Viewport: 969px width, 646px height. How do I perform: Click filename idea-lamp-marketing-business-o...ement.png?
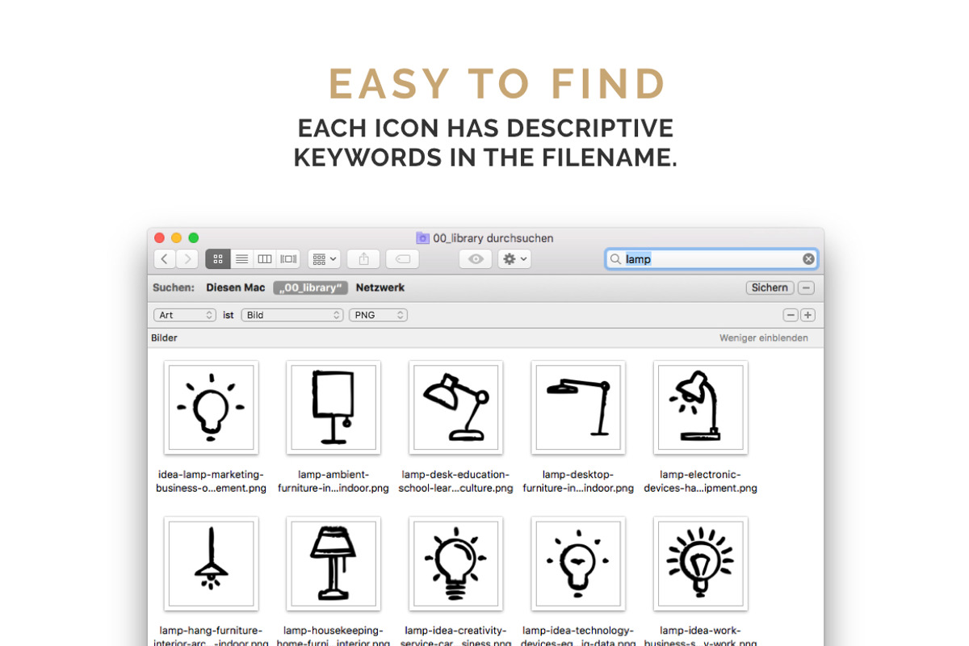pyautogui.click(x=212, y=481)
